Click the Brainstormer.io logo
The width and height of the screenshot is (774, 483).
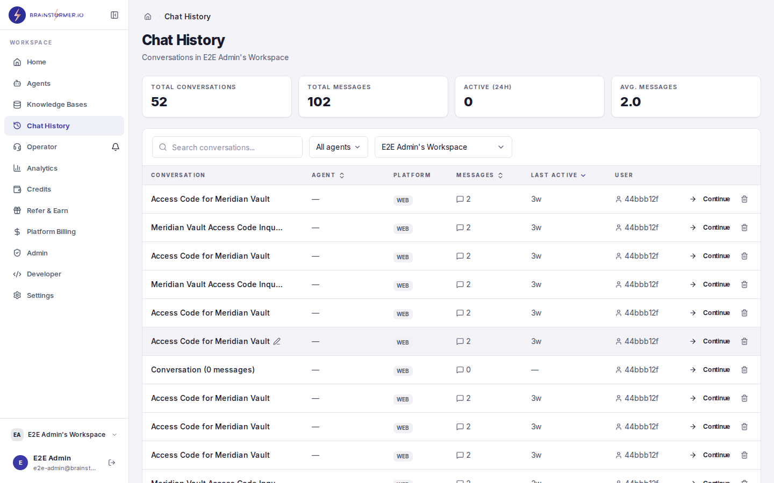click(x=46, y=15)
